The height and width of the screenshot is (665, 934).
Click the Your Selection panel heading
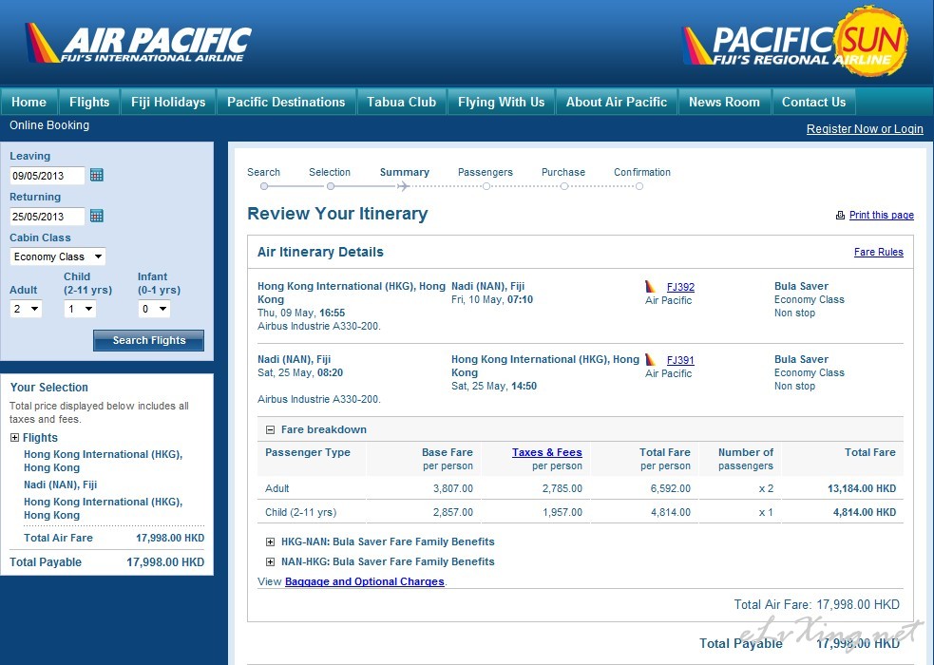[48, 388]
